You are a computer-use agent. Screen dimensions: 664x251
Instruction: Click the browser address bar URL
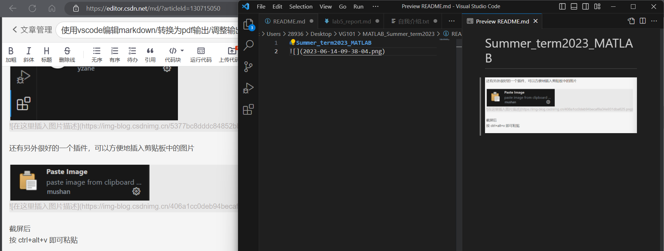click(x=153, y=8)
